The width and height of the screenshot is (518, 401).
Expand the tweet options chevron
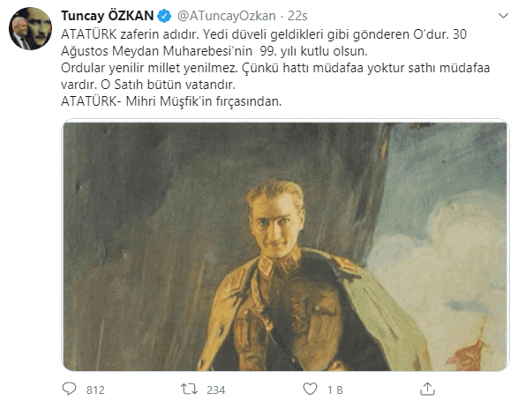[503, 16]
